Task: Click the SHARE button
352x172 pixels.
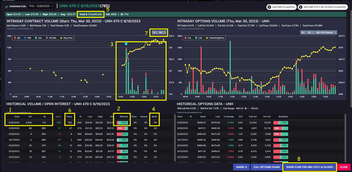Action: (241, 167)
